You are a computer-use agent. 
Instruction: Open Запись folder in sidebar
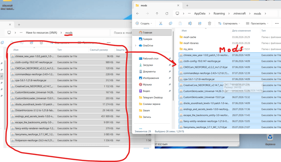(147, 117)
